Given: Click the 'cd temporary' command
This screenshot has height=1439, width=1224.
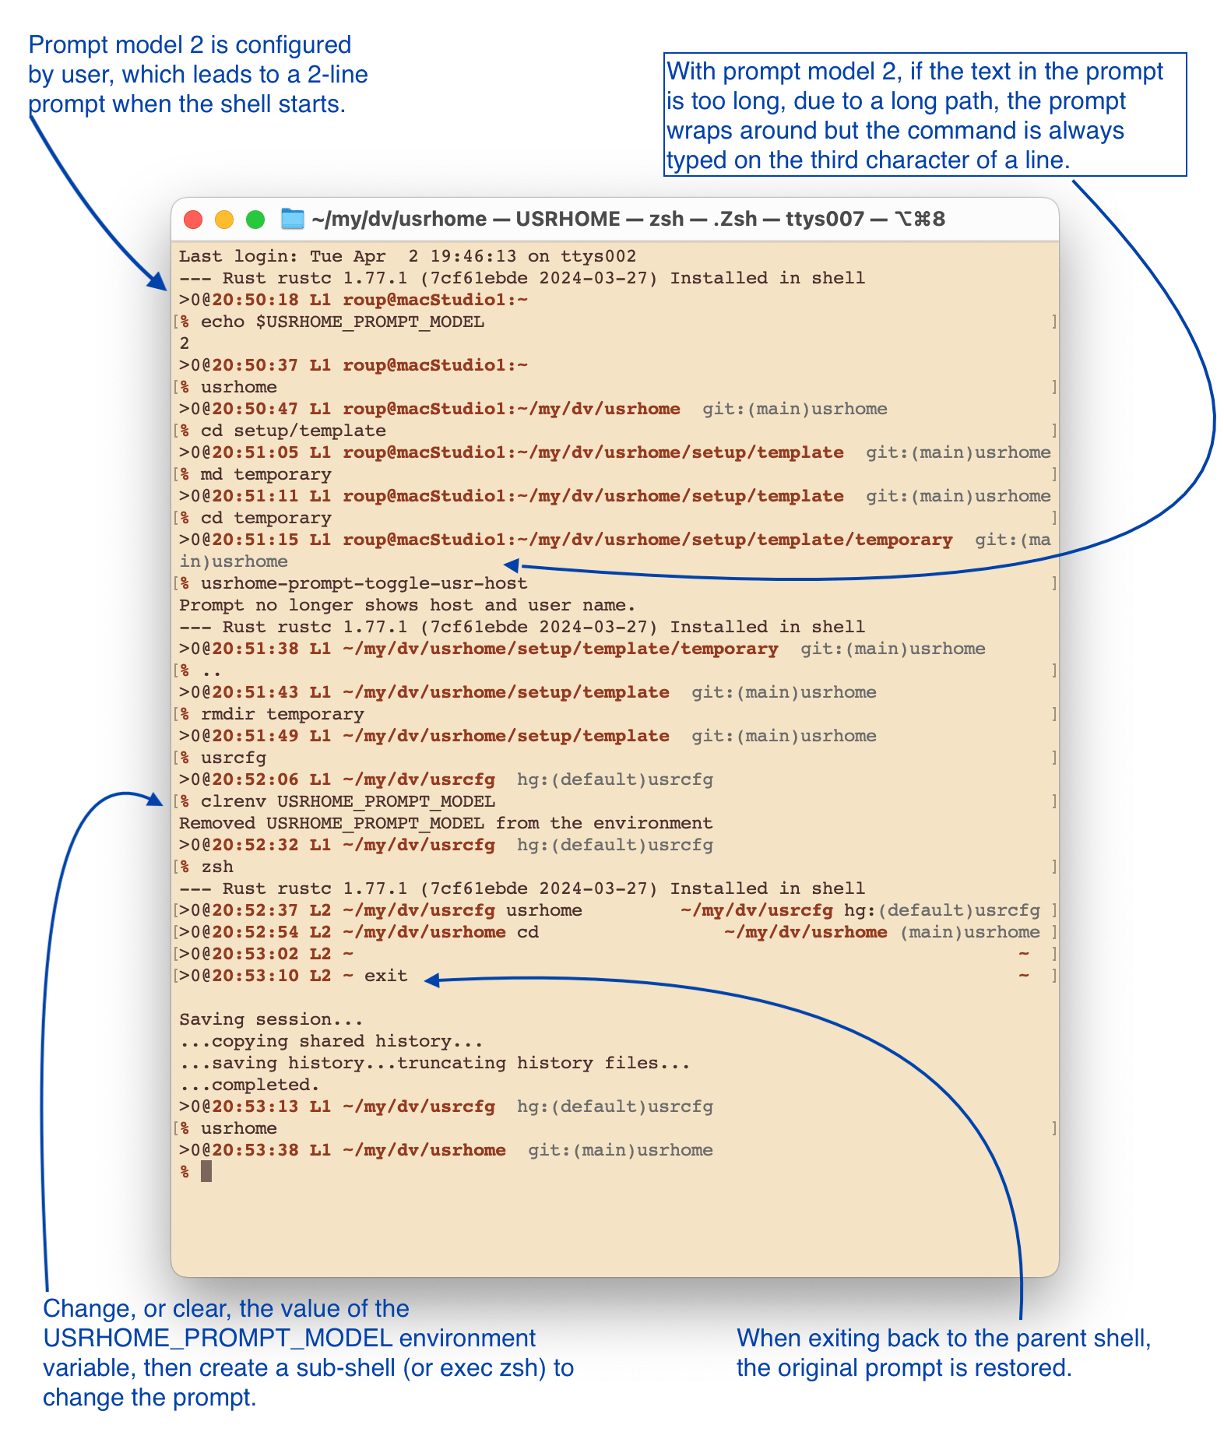Looking at the screenshot, I should (266, 518).
